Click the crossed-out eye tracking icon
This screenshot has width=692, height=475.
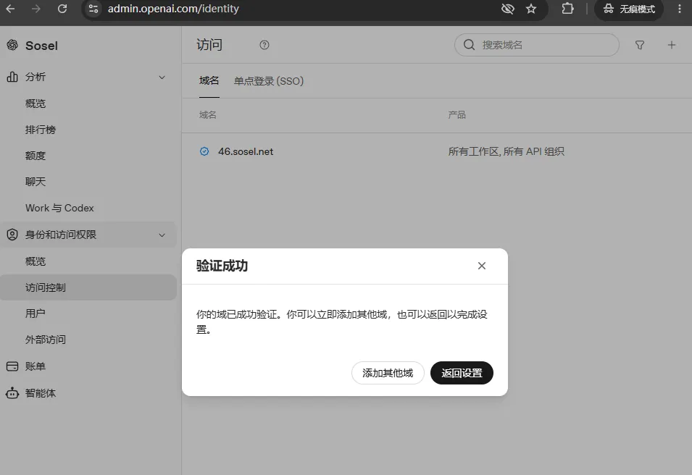click(507, 9)
